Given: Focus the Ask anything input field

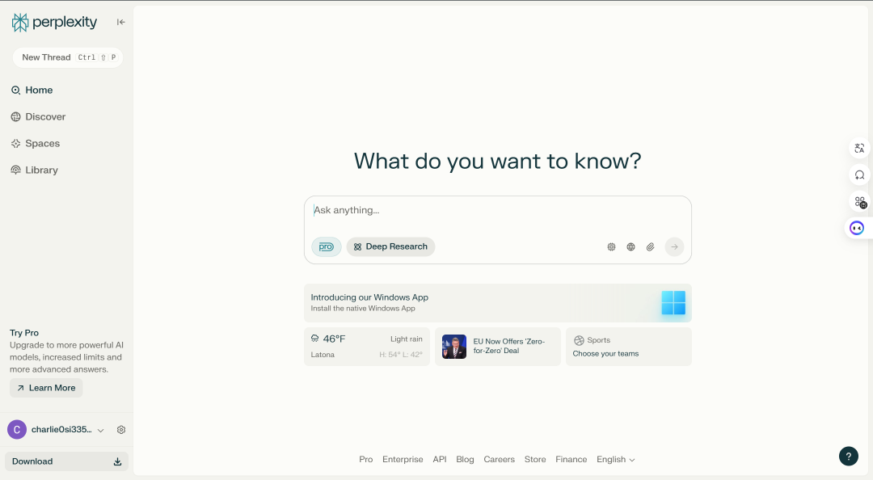Looking at the screenshot, I should [497, 210].
